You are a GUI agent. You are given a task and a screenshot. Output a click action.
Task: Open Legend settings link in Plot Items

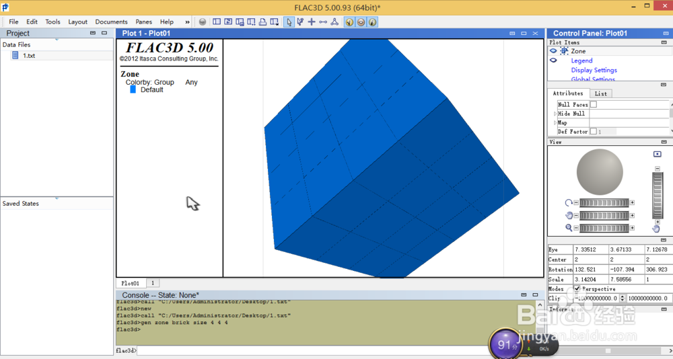point(581,61)
